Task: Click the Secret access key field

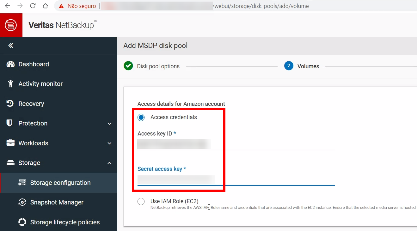Action: (236, 180)
